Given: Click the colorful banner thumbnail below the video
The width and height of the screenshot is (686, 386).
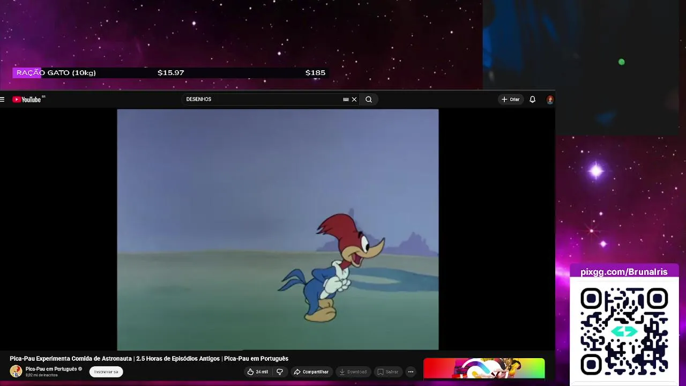Looking at the screenshot, I should point(484,369).
